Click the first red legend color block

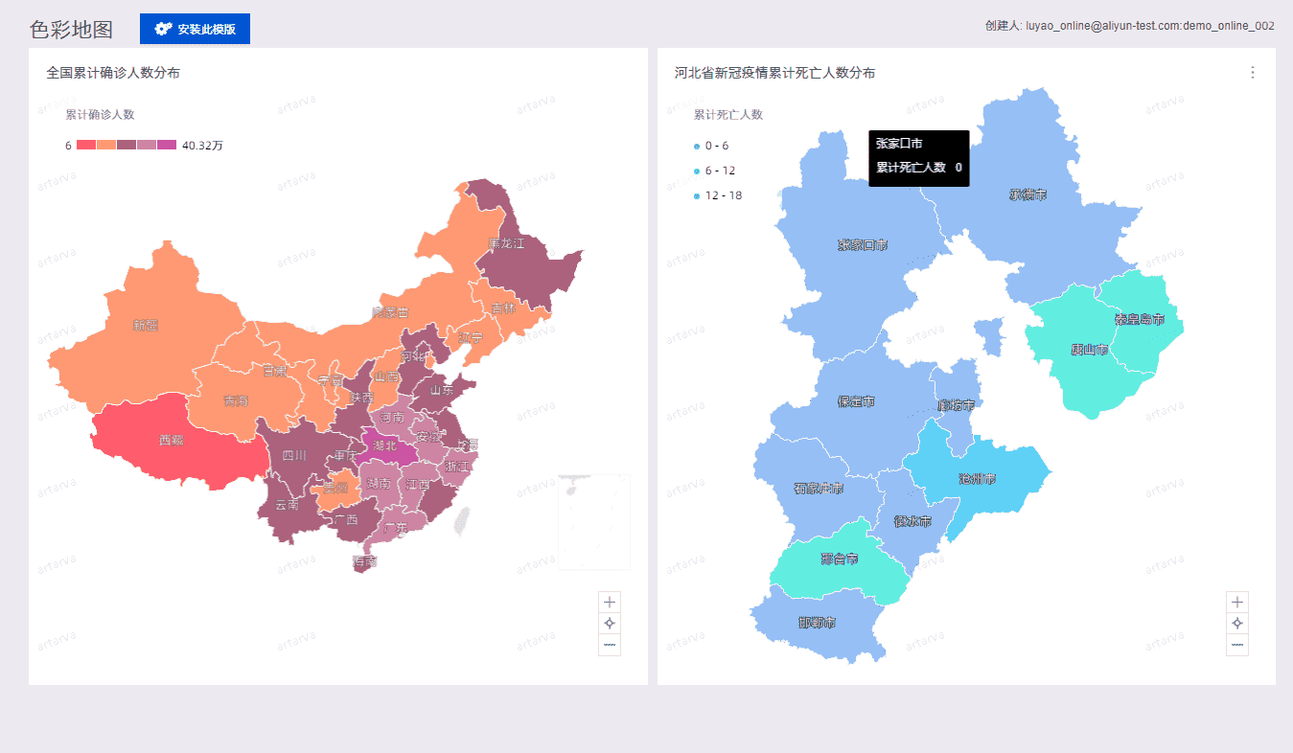pyautogui.click(x=86, y=145)
